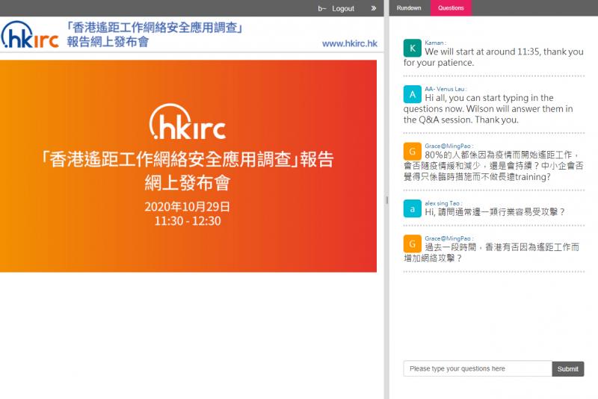Click the white hkirc logo on slide
Screen dimensions: 598x399
pyautogui.click(x=188, y=122)
